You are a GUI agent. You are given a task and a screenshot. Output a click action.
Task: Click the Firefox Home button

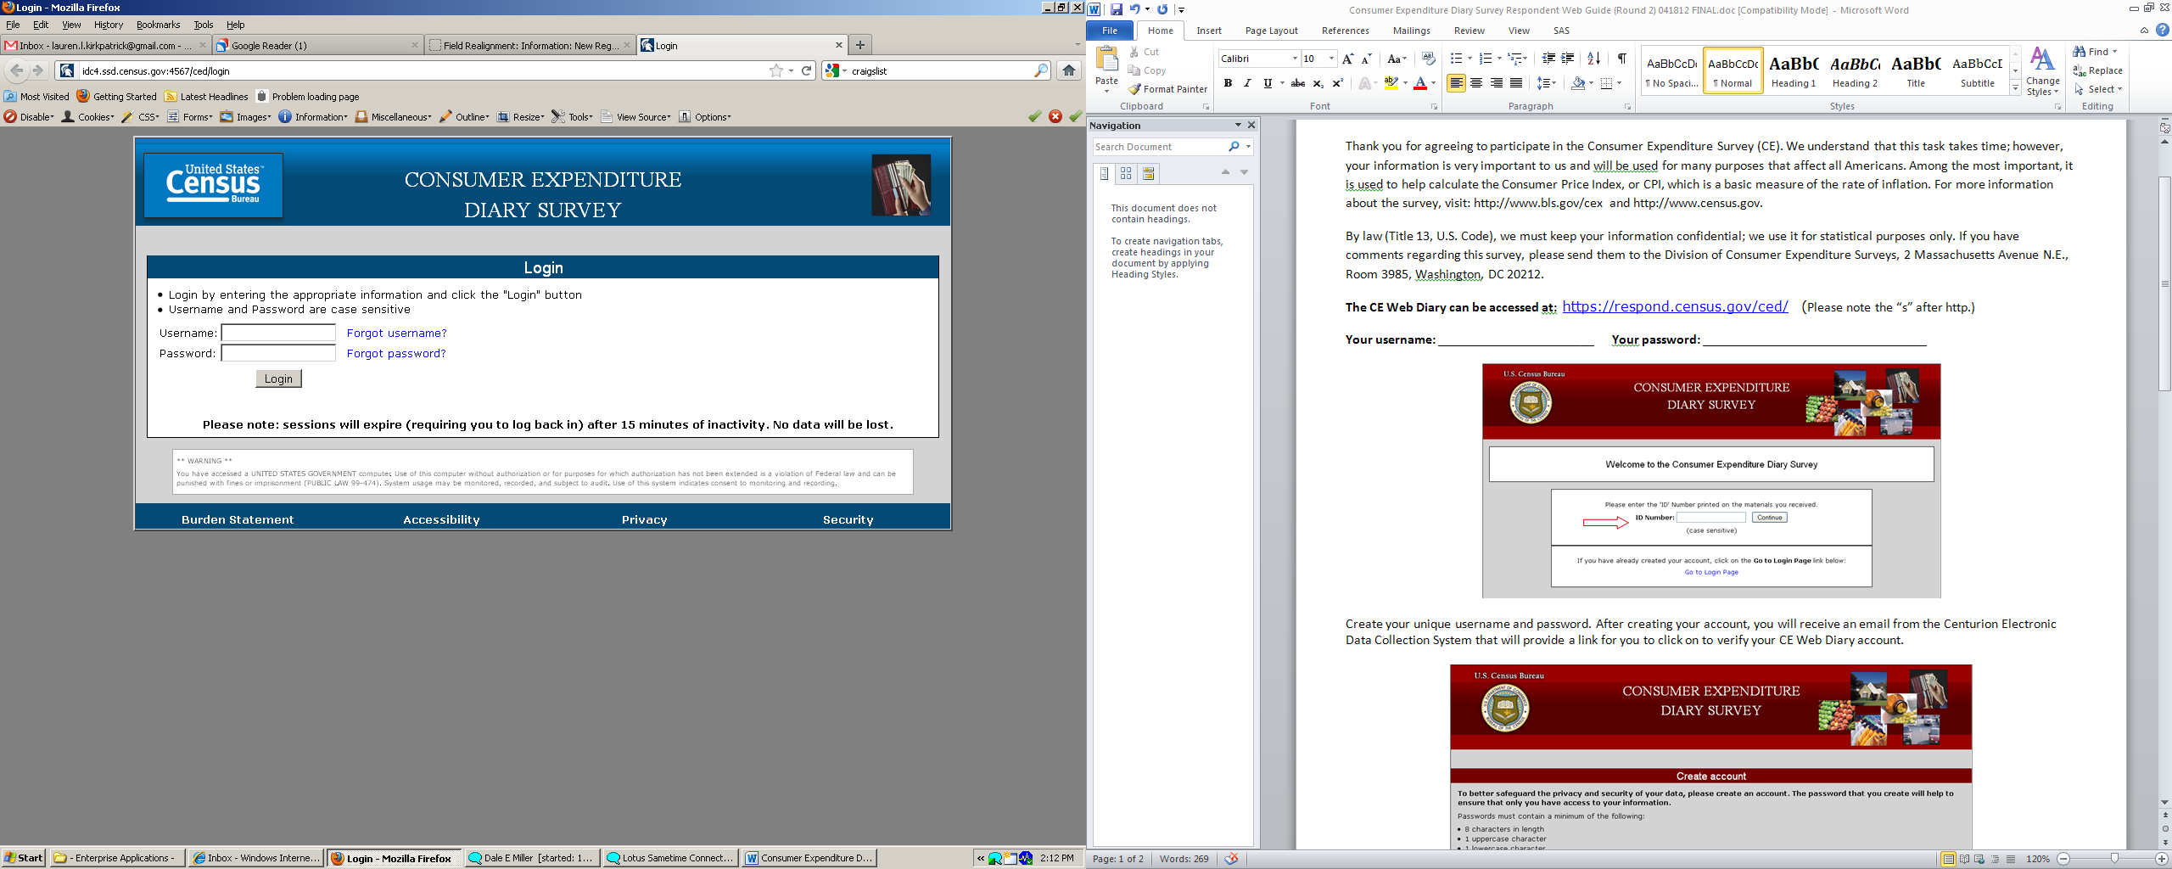pos(1069,70)
